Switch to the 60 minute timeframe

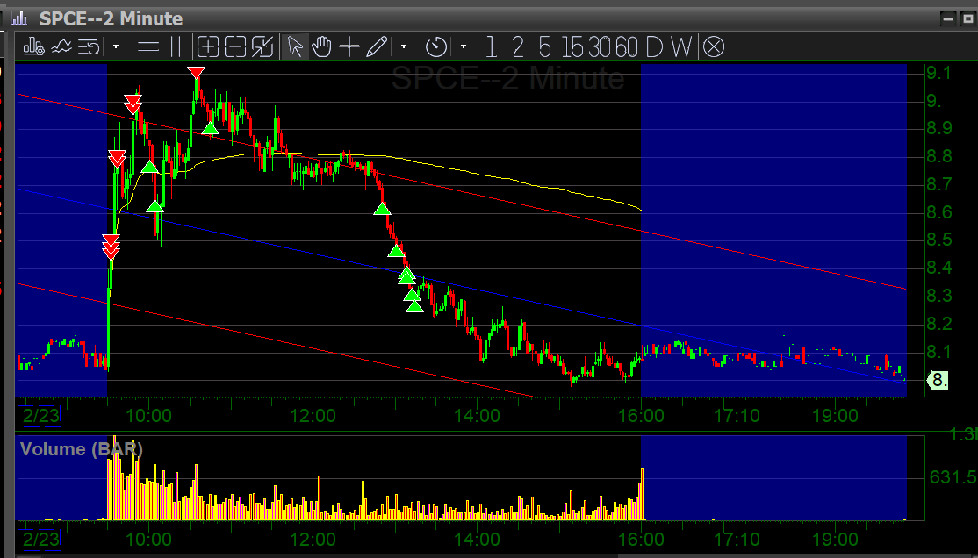tap(626, 46)
